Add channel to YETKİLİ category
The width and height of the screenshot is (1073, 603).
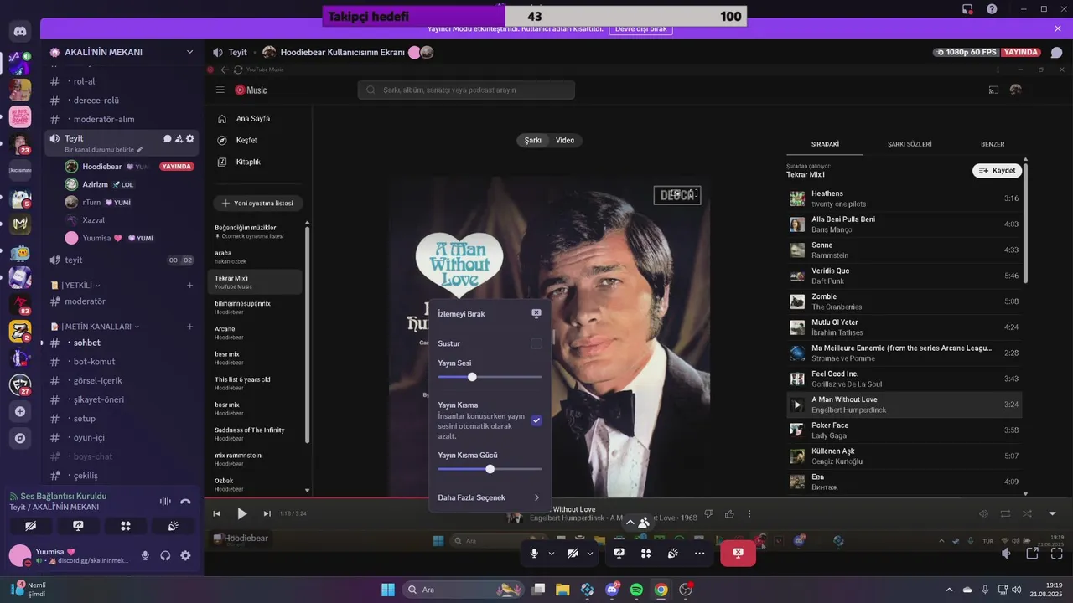190,285
